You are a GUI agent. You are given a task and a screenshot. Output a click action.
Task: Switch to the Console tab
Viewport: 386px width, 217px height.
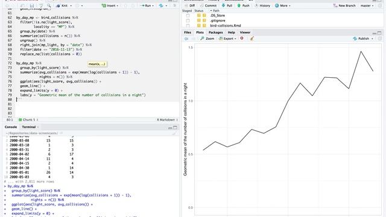[x=11, y=127]
